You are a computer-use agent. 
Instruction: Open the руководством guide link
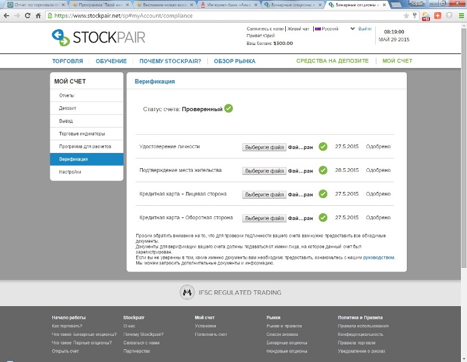coord(379,258)
